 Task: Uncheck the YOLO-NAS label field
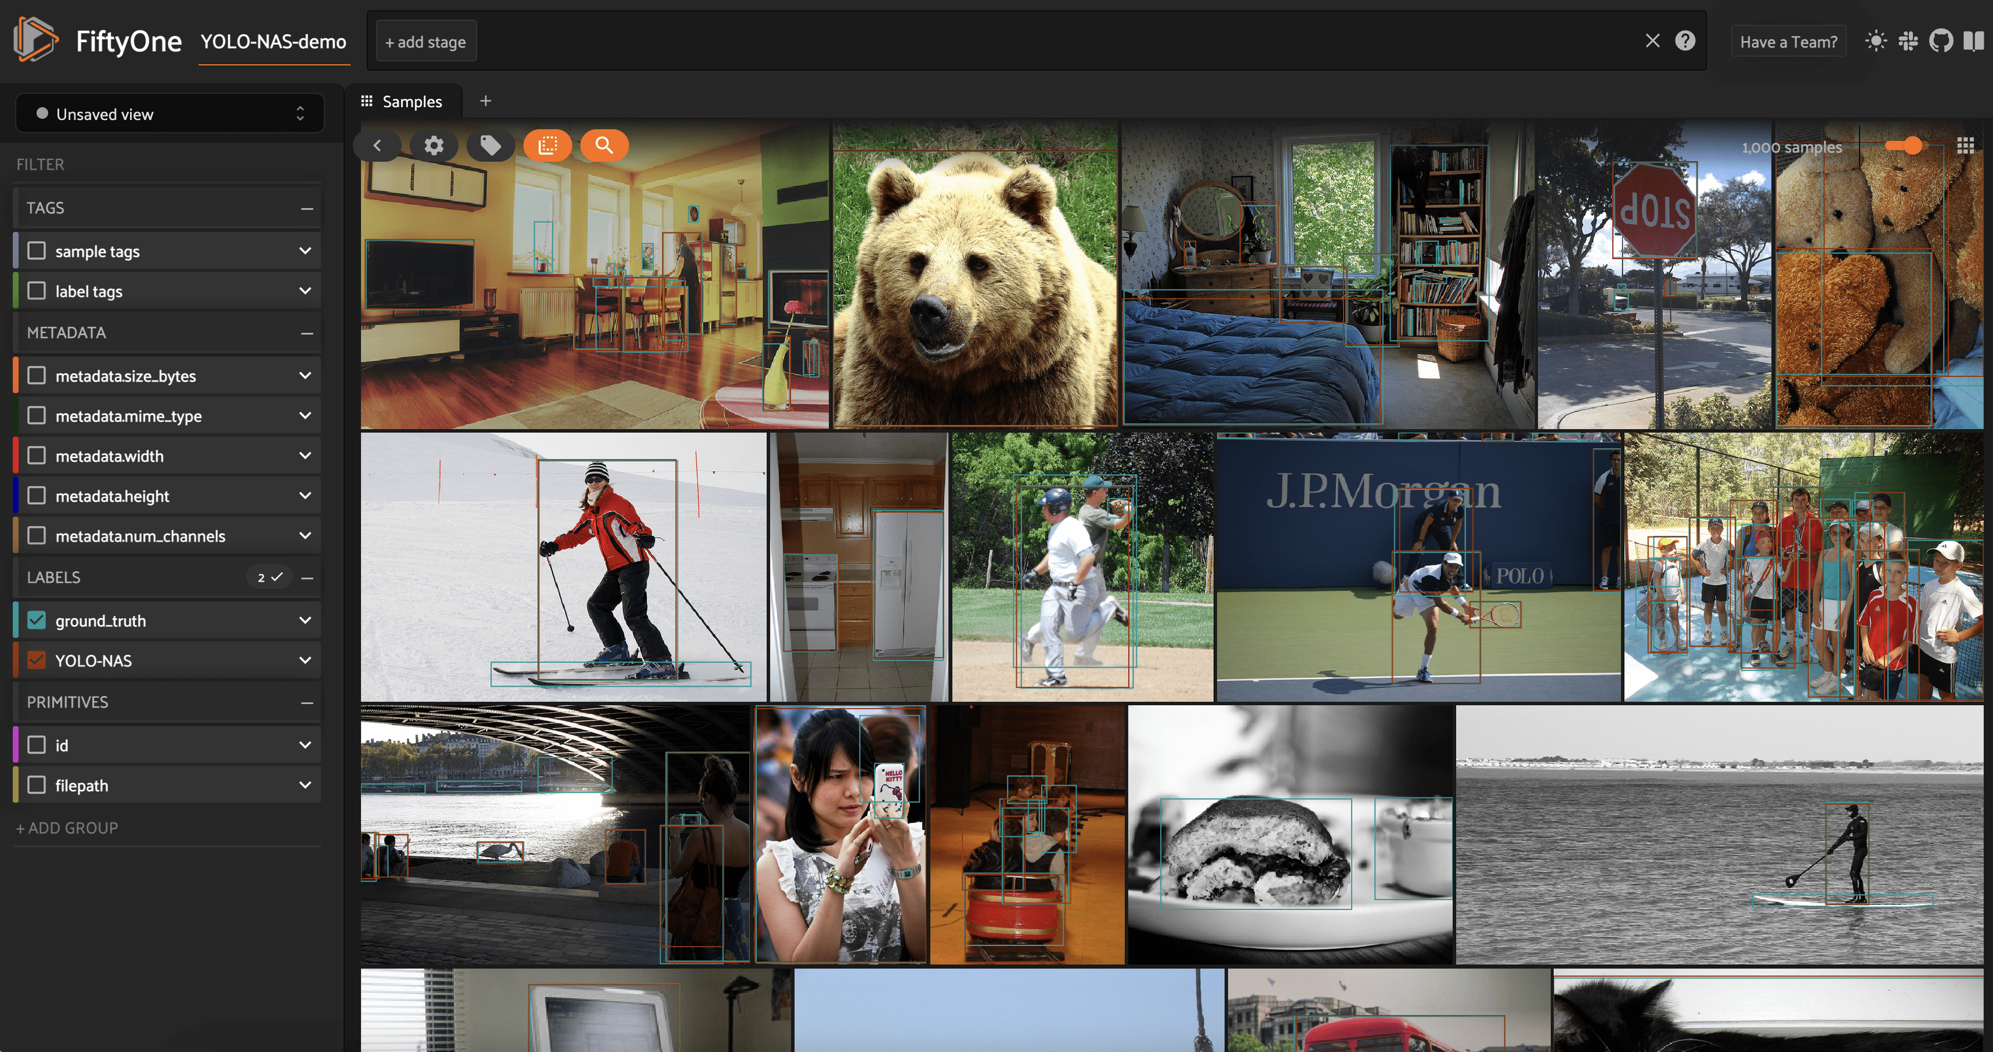pyautogui.click(x=36, y=660)
